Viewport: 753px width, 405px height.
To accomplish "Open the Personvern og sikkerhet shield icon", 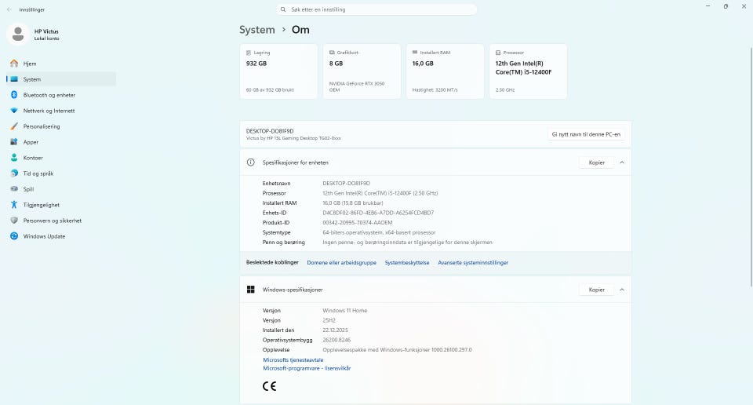I will click(x=14, y=221).
